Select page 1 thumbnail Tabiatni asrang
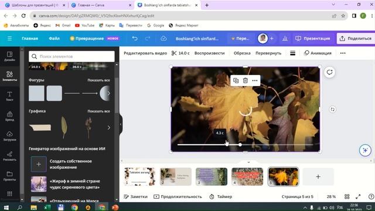 (x=139, y=176)
